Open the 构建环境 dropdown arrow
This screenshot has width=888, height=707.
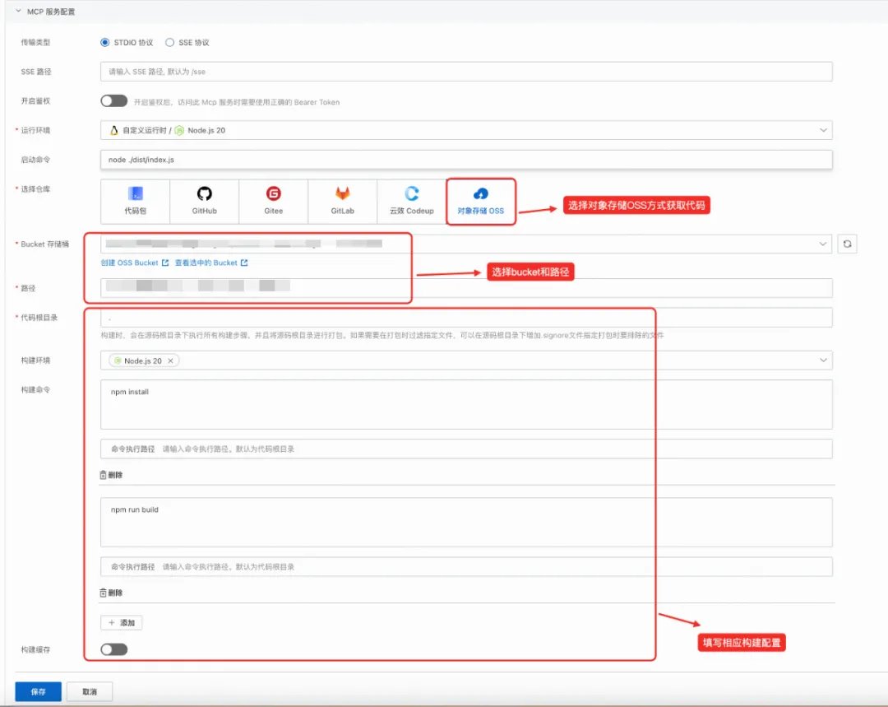coord(823,360)
